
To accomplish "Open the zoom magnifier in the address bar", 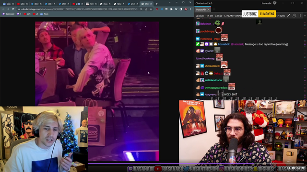I will tap(141, 9).
